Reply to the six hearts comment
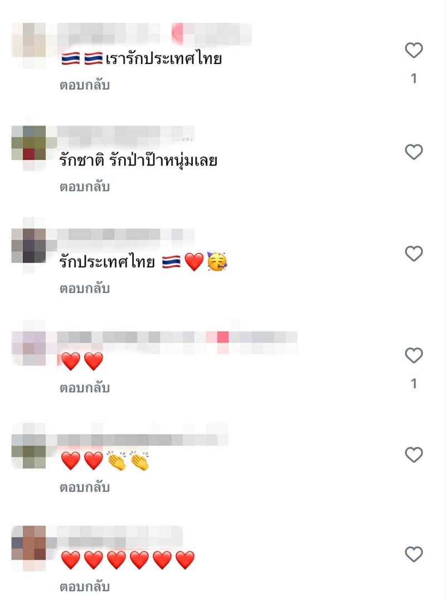 pos(85,587)
